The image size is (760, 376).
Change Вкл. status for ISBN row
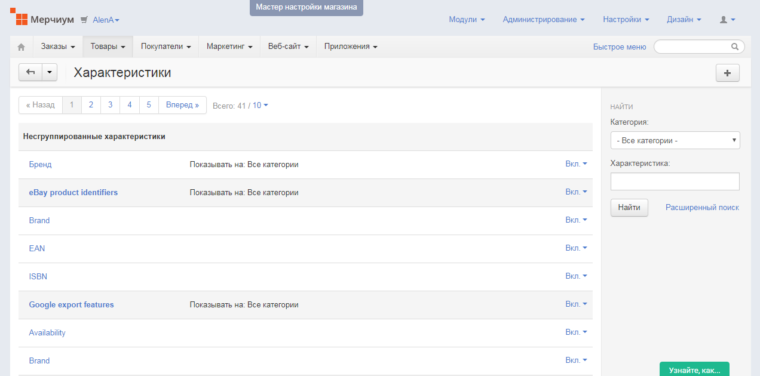pos(576,276)
